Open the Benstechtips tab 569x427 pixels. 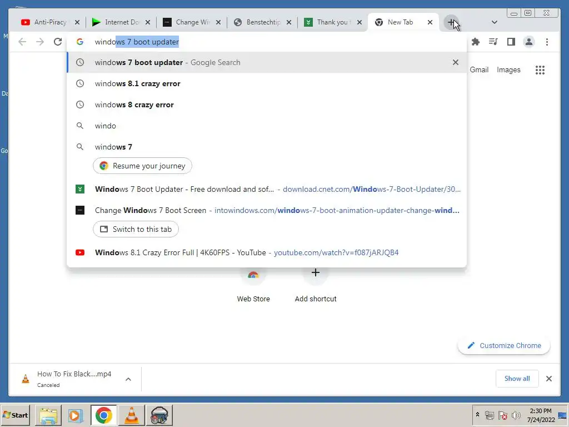point(257,22)
